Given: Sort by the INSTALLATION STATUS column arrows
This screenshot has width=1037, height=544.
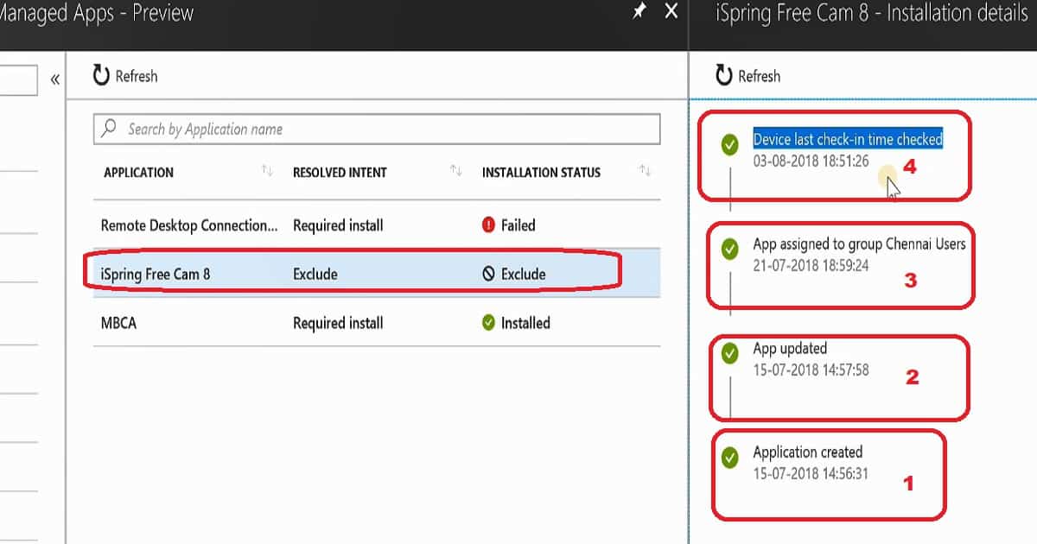Looking at the screenshot, I should pos(645,171).
